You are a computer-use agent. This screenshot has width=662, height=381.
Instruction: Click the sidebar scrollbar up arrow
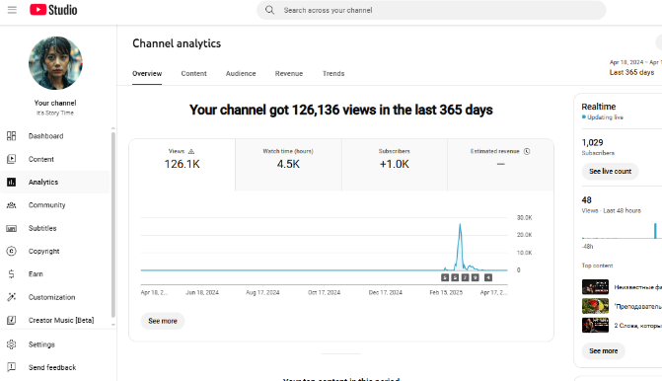112,128
